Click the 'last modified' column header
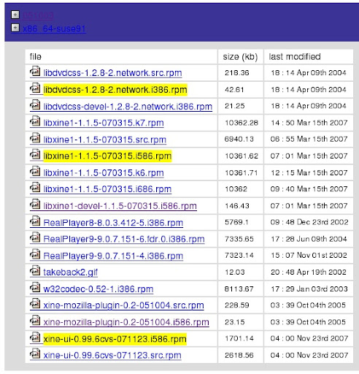 pos(295,57)
